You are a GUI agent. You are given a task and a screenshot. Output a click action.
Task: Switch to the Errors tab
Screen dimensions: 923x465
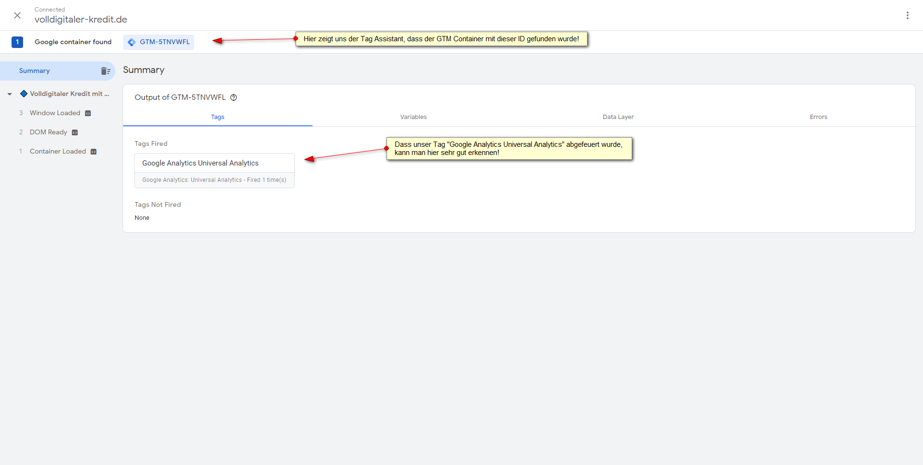coord(819,117)
